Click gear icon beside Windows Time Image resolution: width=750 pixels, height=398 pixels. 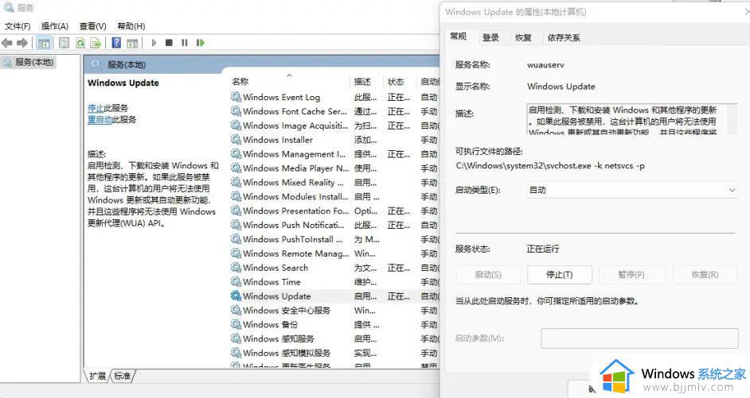pyautogui.click(x=236, y=281)
